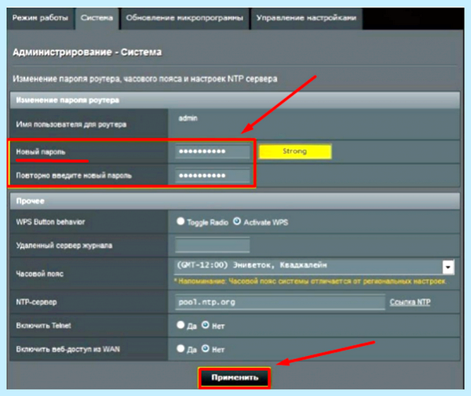Click the yellow Strong password indicator

click(x=295, y=151)
